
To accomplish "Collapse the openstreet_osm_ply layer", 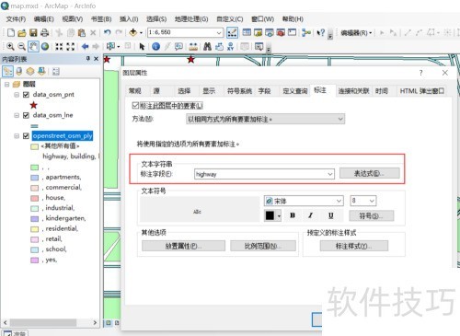I will (x=17, y=136).
